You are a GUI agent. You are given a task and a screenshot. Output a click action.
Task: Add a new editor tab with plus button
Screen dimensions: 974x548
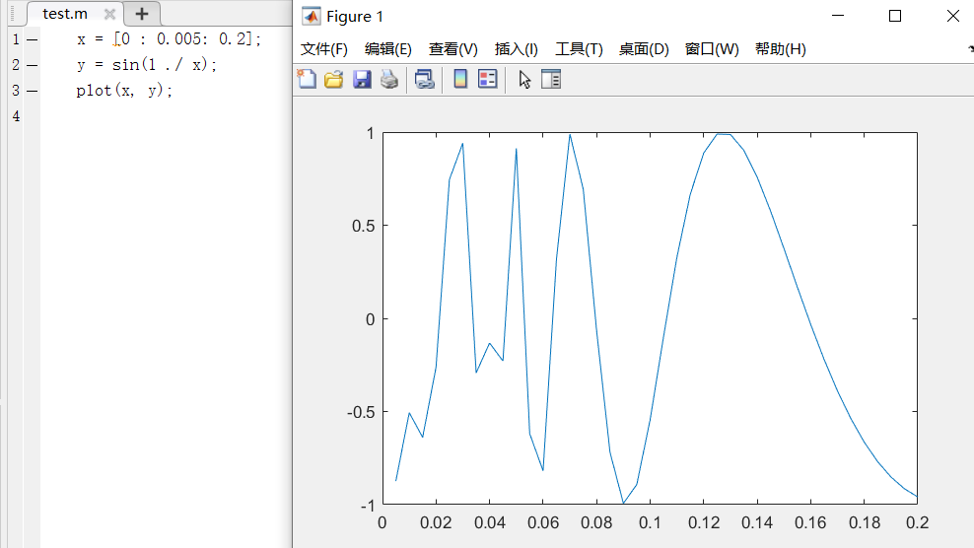142,14
